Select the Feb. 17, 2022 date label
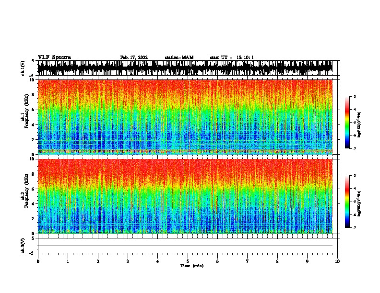The height and width of the screenshot is (293, 380). (x=134, y=57)
